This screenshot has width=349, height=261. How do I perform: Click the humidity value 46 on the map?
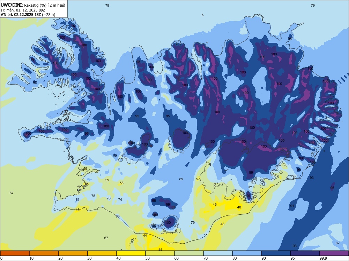pyautogui.click(x=215, y=204)
